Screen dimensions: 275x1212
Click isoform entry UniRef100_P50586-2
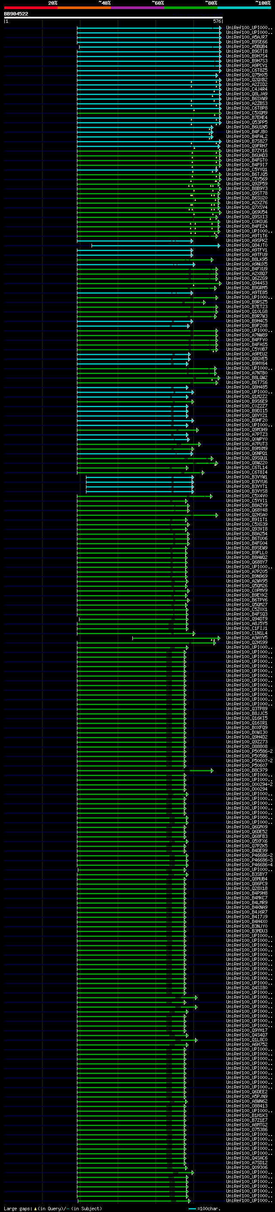coord(249,752)
